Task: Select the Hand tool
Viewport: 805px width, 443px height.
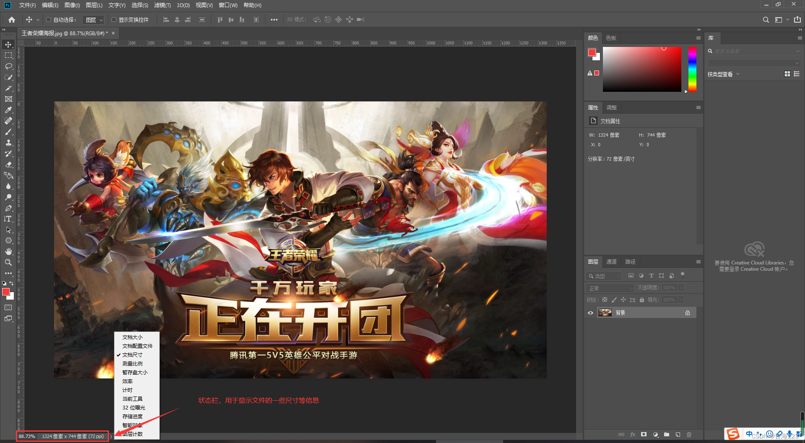Action: click(8, 251)
